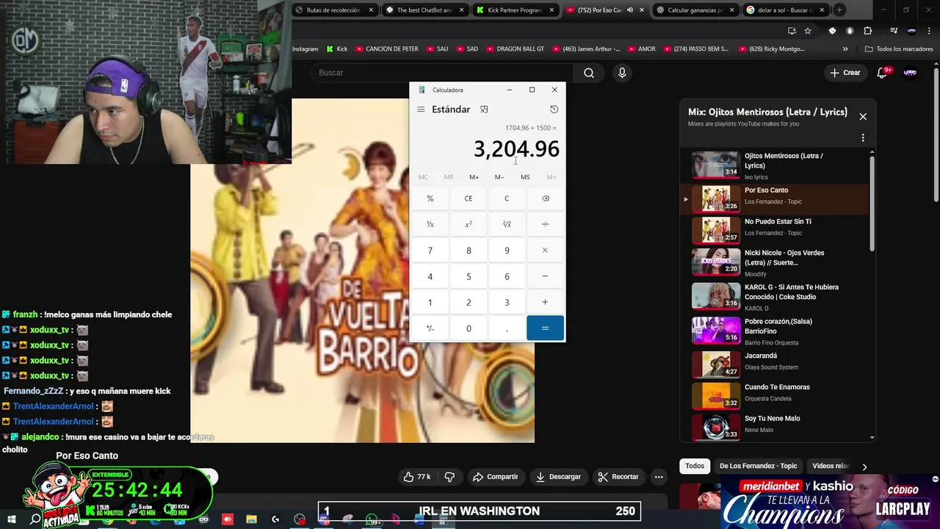Switch to the dolar a sol Google tab
This screenshot has width=940, height=529.
(x=787, y=10)
